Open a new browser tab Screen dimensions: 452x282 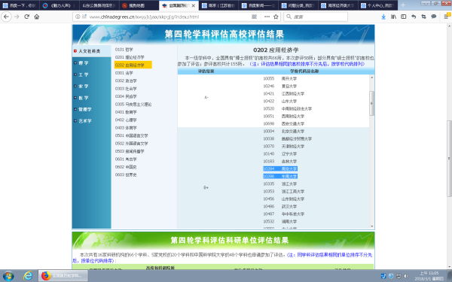[x=403, y=5]
